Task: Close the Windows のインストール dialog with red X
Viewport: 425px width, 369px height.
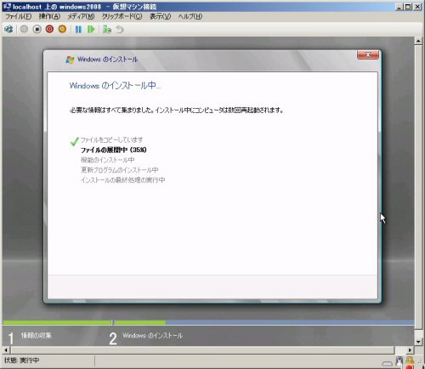Action: 368,54
